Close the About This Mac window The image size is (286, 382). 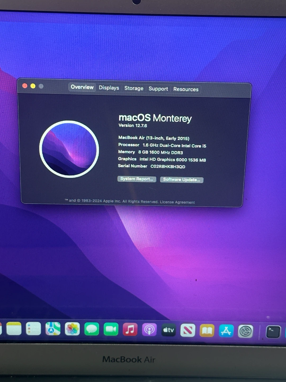(25, 86)
